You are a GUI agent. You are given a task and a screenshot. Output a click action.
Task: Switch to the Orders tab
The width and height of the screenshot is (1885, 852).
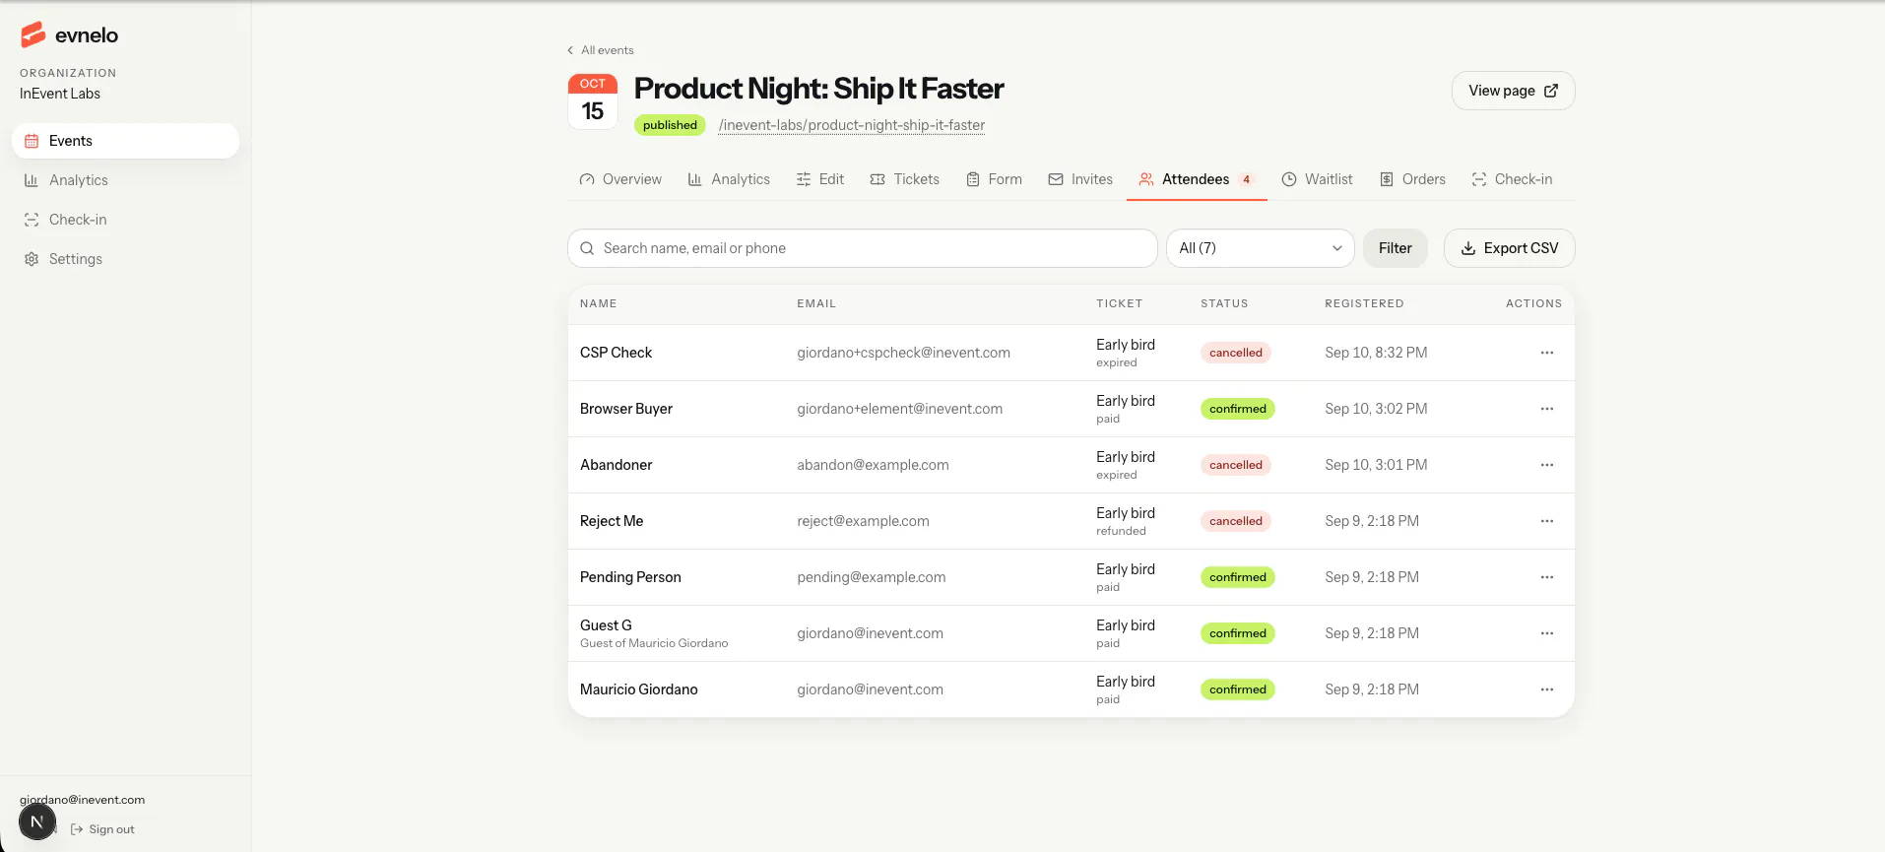[x=1412, y=179]
